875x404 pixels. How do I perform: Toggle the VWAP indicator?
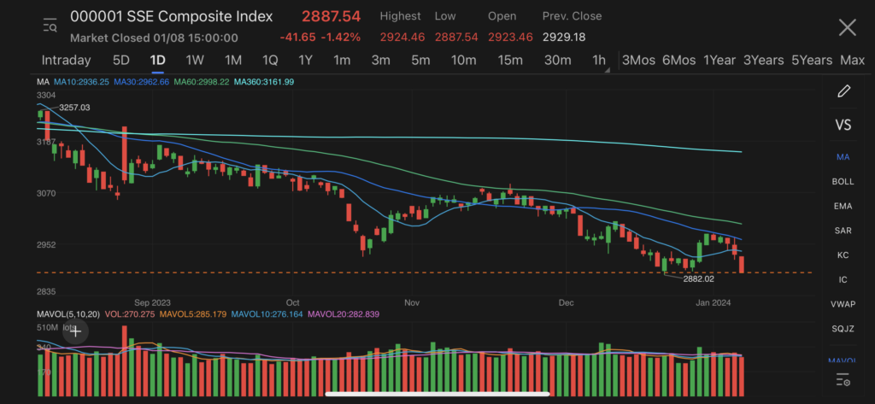click(x=843, y=305)
